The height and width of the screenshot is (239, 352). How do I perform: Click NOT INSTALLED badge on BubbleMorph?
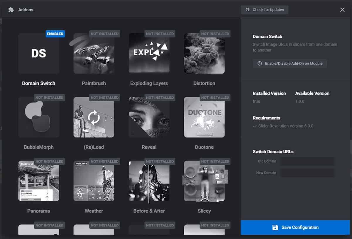coord(49,97)
